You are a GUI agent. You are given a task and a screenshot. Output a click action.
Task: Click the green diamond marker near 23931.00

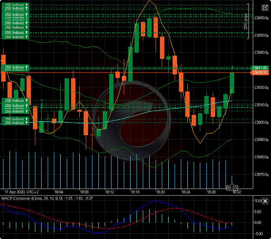click(x=232, y=67)
